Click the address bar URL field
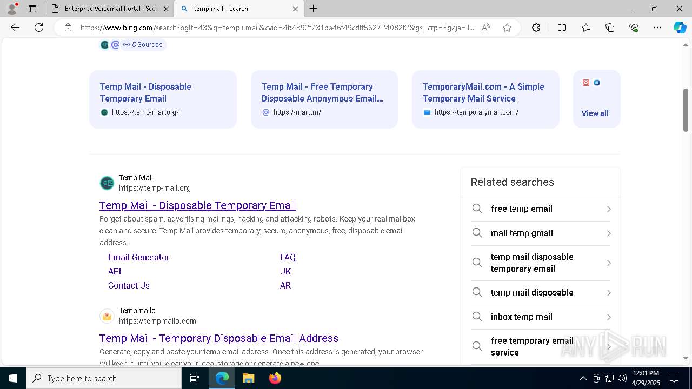Image resolution: width=692 pixels, height=389 pixels. [277, 28]
